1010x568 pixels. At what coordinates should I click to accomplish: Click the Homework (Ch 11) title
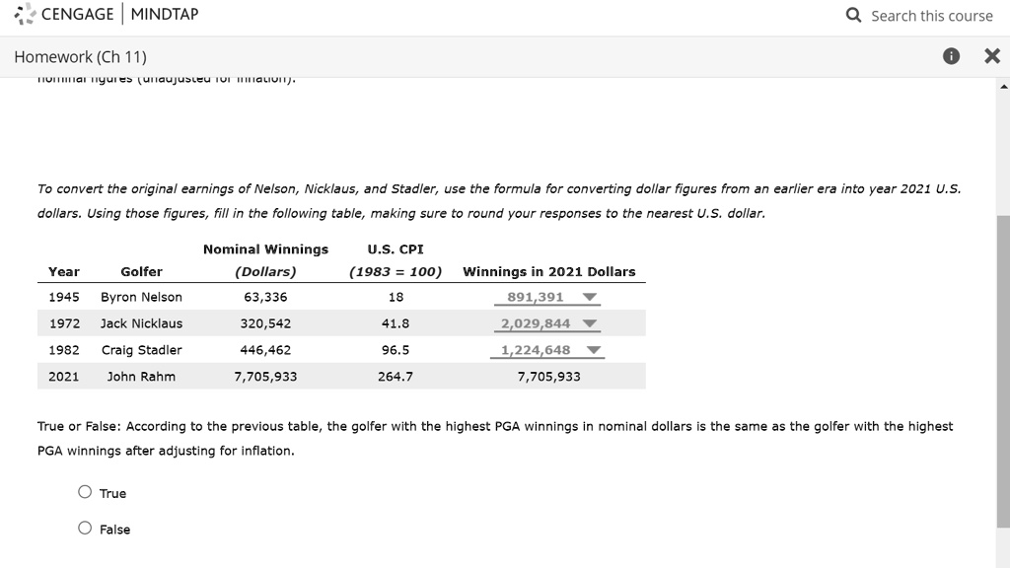[x=80, y=57]
